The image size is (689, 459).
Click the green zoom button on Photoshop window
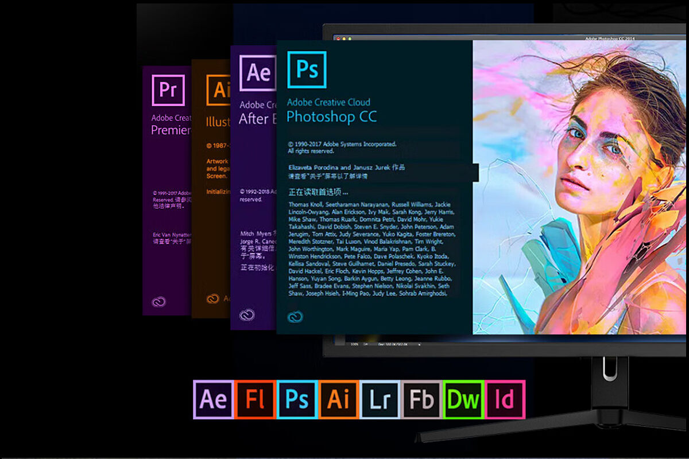tap(349, 38)
